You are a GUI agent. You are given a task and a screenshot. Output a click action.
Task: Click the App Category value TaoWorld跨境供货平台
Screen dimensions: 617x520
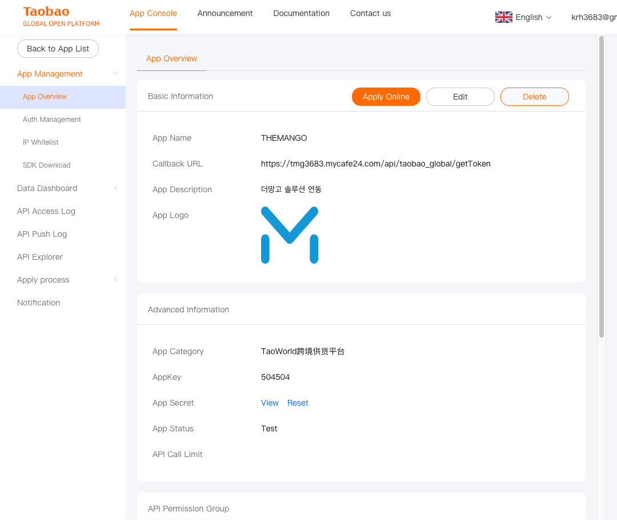point(302,351)
